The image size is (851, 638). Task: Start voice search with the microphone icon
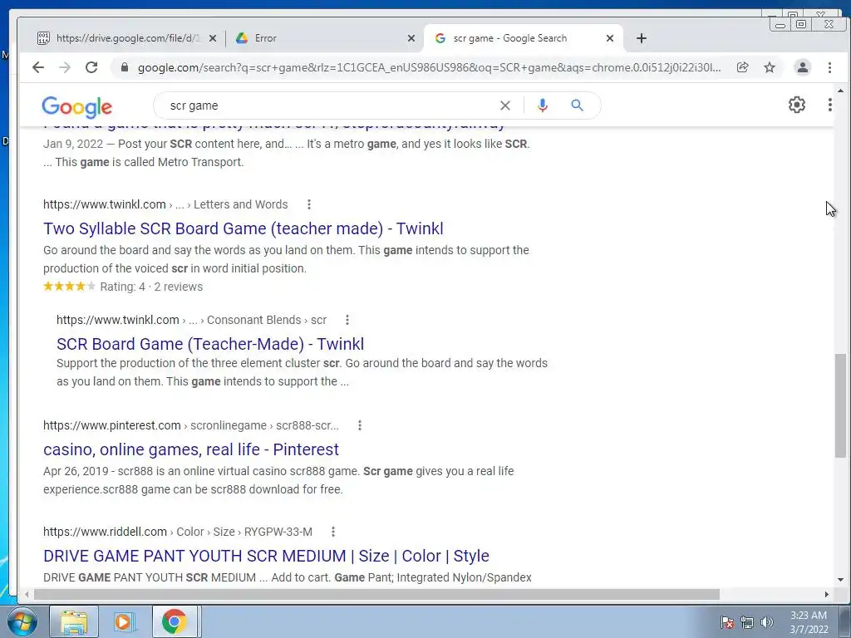tap(542, 106)
